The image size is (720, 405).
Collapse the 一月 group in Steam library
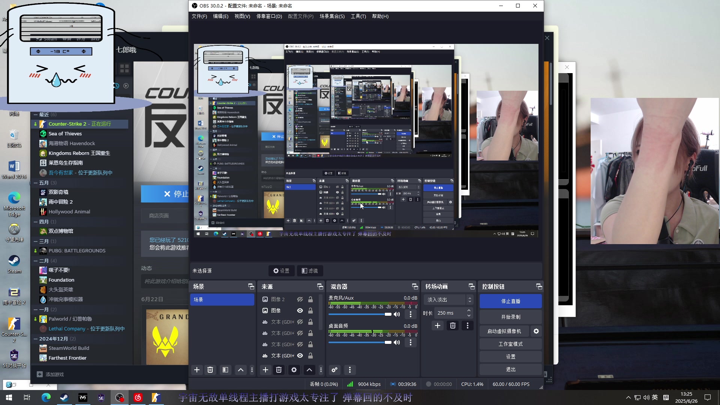[36, 309]
